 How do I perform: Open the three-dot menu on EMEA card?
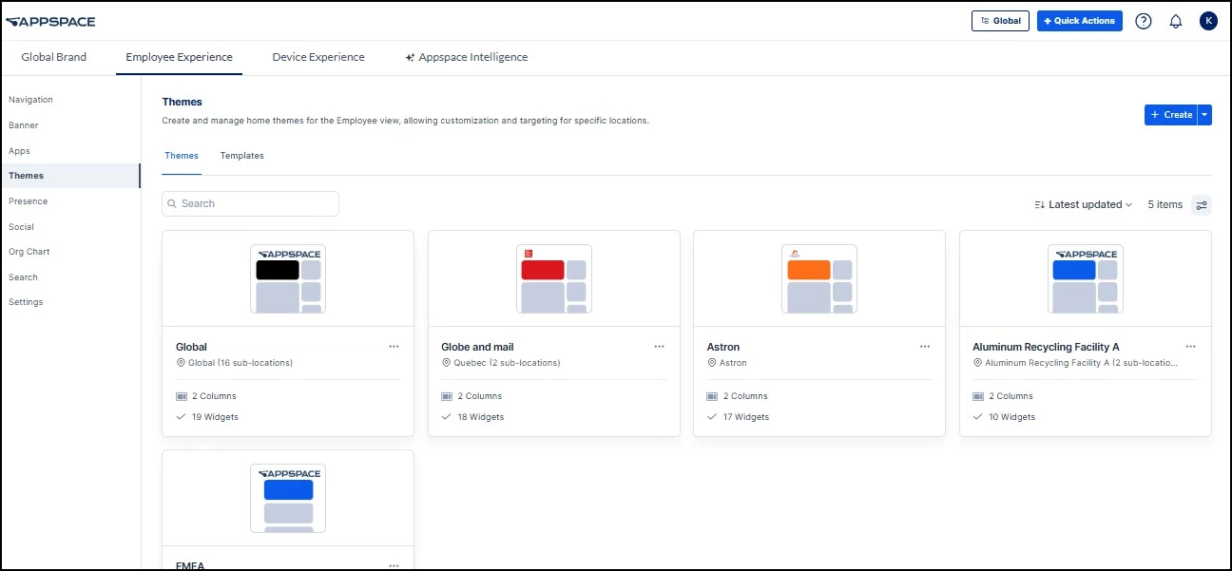(395, 565)
